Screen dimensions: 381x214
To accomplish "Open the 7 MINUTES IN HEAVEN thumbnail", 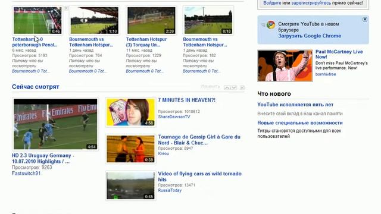I will click(x=131, y=112).
